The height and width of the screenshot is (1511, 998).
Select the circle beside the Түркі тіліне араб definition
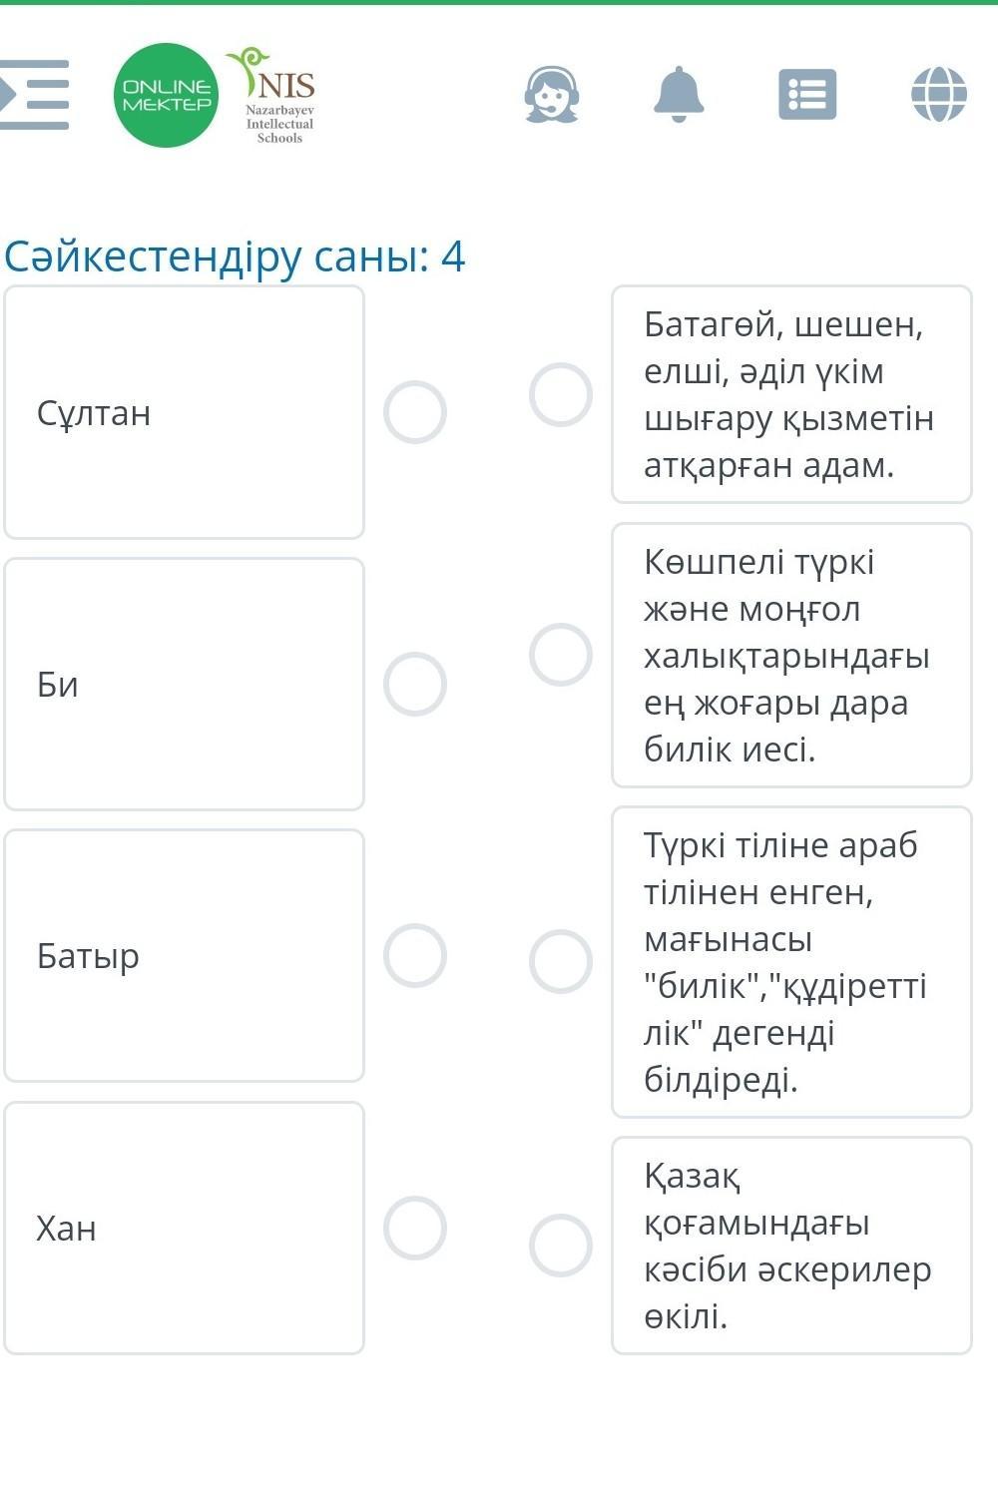click(561, 962)
